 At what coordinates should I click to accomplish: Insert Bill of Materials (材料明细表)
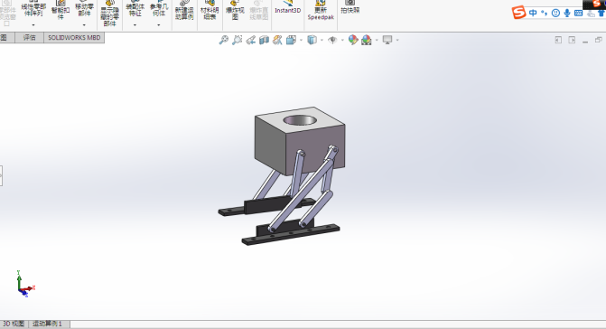(x=210, y=11)
